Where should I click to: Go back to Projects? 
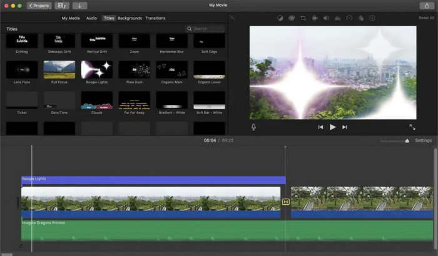click(x=39, y=6)
